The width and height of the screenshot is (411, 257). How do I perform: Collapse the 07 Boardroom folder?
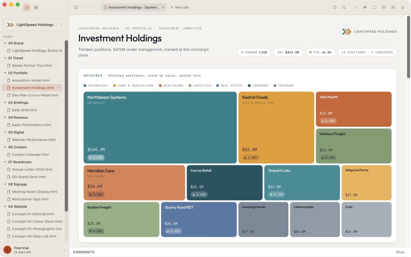pos(5,162)
